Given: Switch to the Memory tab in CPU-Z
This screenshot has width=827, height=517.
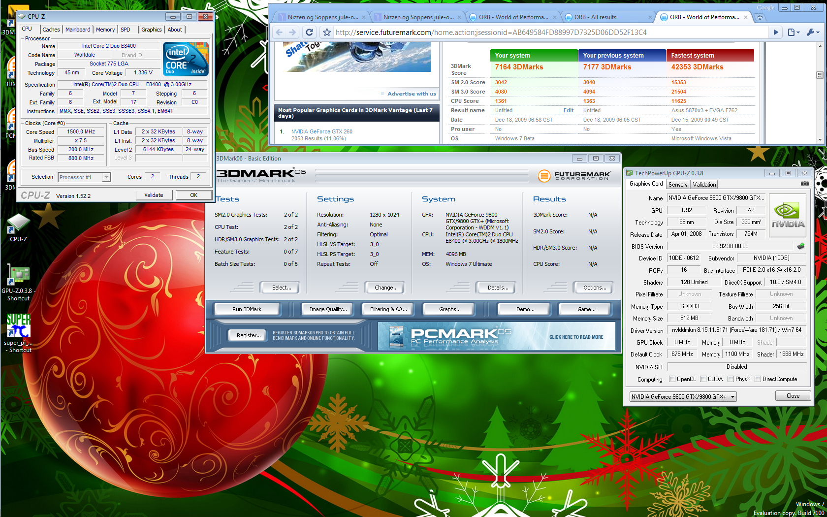Looking at the screenshot, I should (105, 30).
